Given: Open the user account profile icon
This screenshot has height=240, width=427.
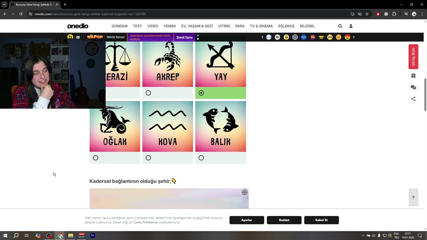Looking at the screenshot, I should click(351, 26).
